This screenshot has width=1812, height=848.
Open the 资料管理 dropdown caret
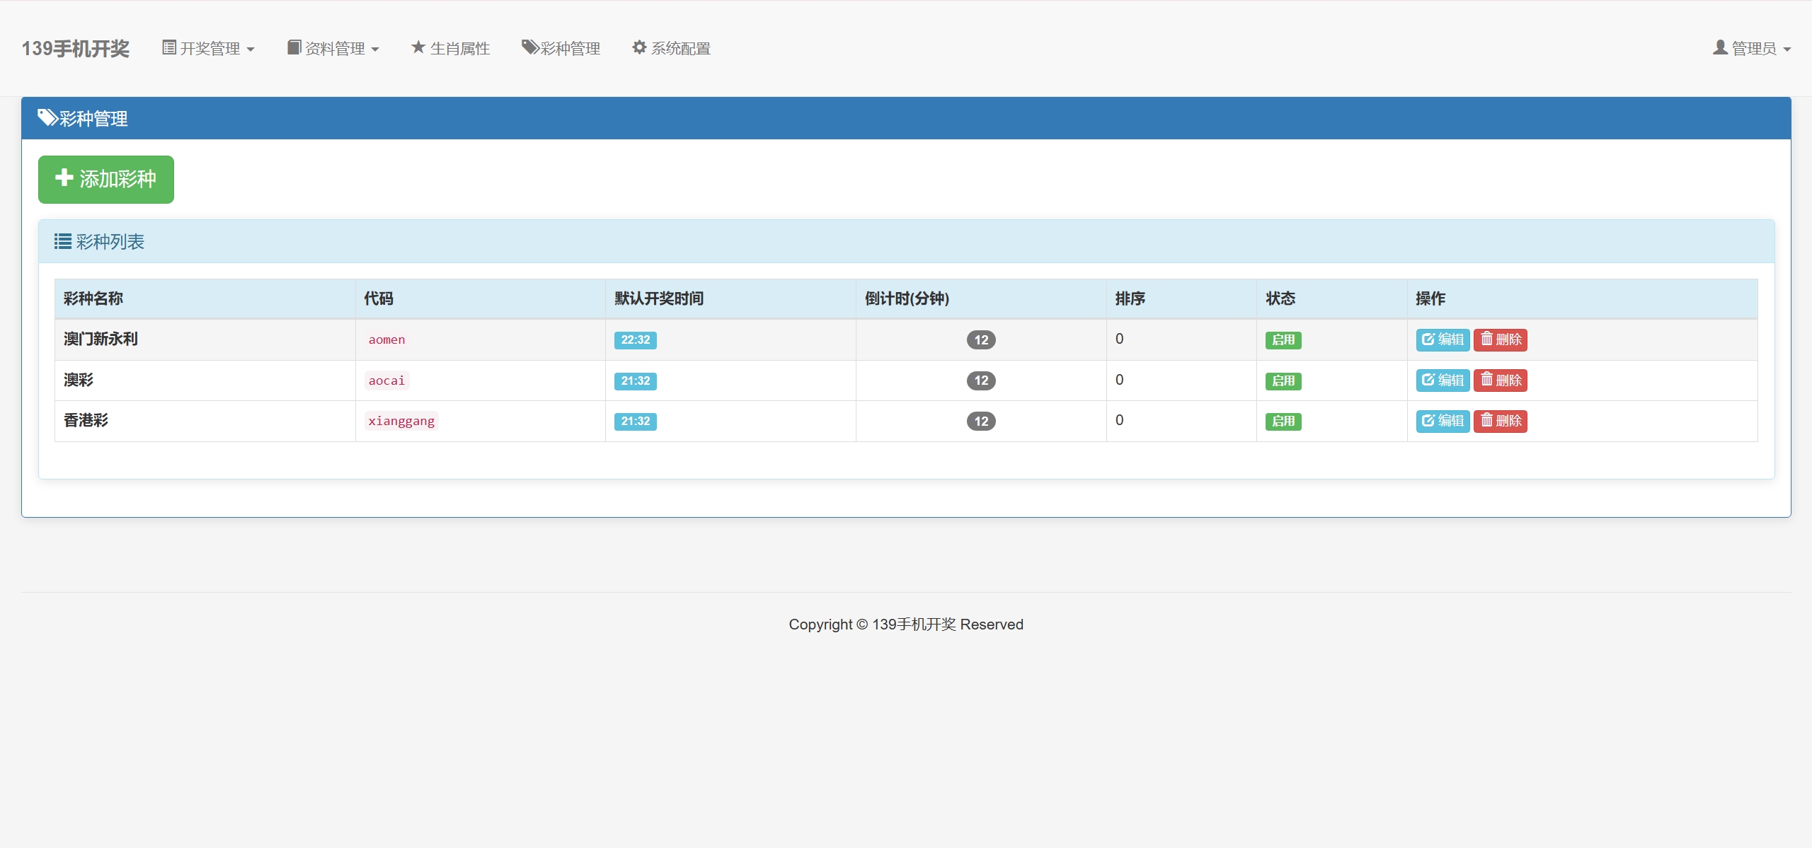(375, 50)
